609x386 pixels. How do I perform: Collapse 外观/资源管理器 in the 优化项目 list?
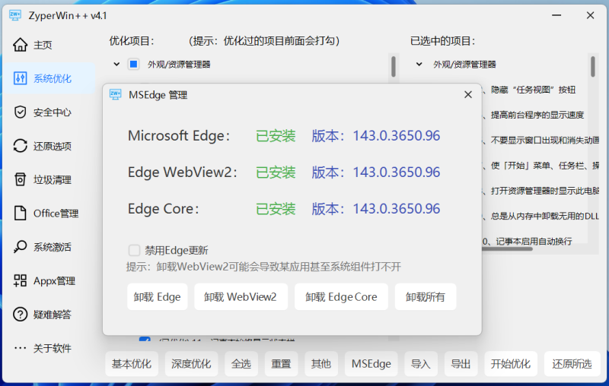coord(116,65)
